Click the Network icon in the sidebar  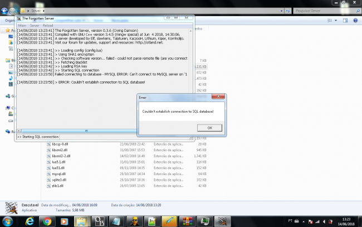pos(8,132)
